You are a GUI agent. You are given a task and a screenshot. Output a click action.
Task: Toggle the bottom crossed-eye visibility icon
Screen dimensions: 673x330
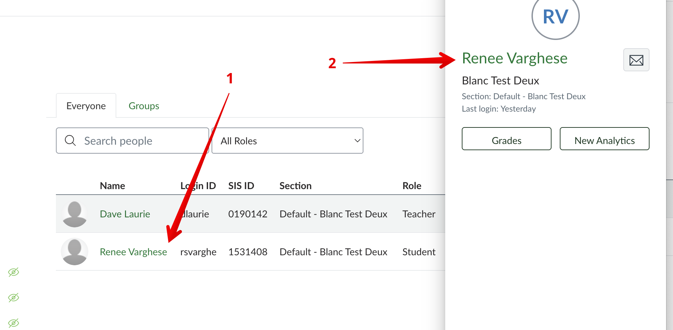[x=13, y=323]
